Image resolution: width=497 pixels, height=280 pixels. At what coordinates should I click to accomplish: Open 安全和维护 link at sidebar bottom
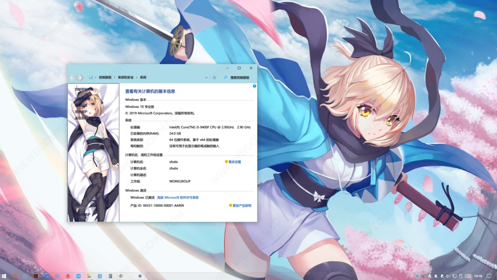(x=83, y=214)
